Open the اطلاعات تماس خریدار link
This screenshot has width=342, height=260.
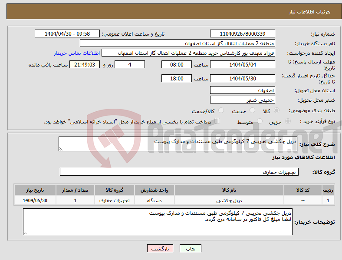point(77,53)
